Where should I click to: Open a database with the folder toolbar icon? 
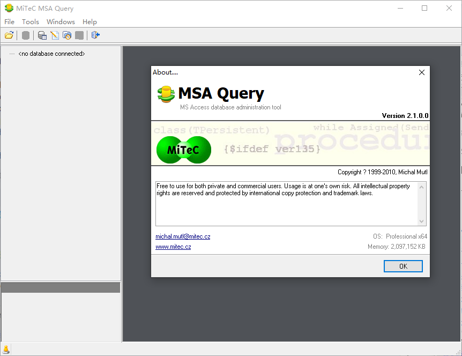click(9, 35)
